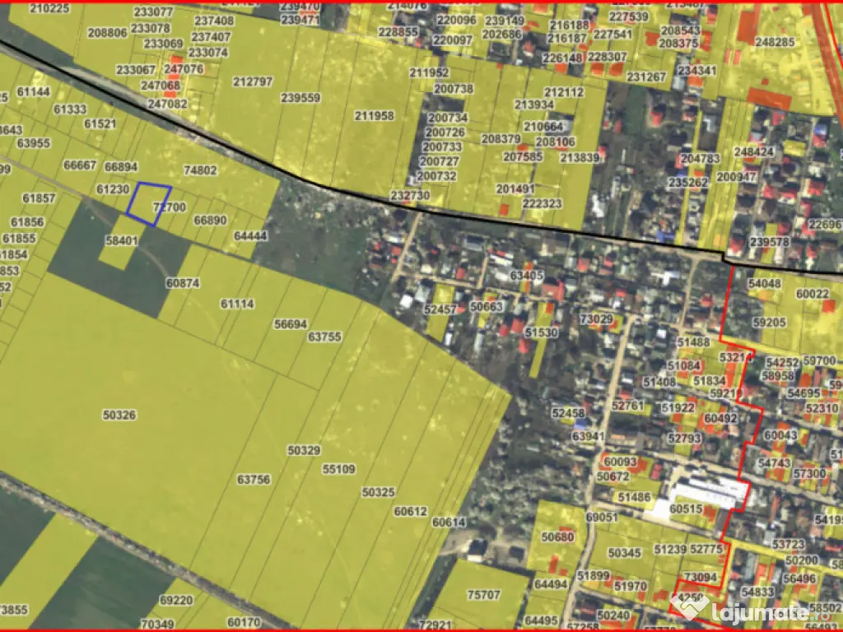Select the blue-outlined parcel 72700

coord(150,204)
